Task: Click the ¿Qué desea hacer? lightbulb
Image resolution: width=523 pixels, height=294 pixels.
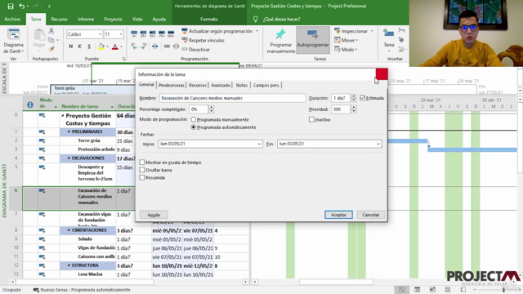Action: click(x=255, y=20)
